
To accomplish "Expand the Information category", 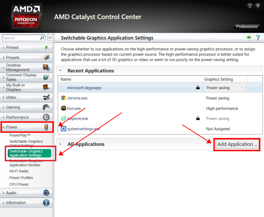I will (3, 203).
